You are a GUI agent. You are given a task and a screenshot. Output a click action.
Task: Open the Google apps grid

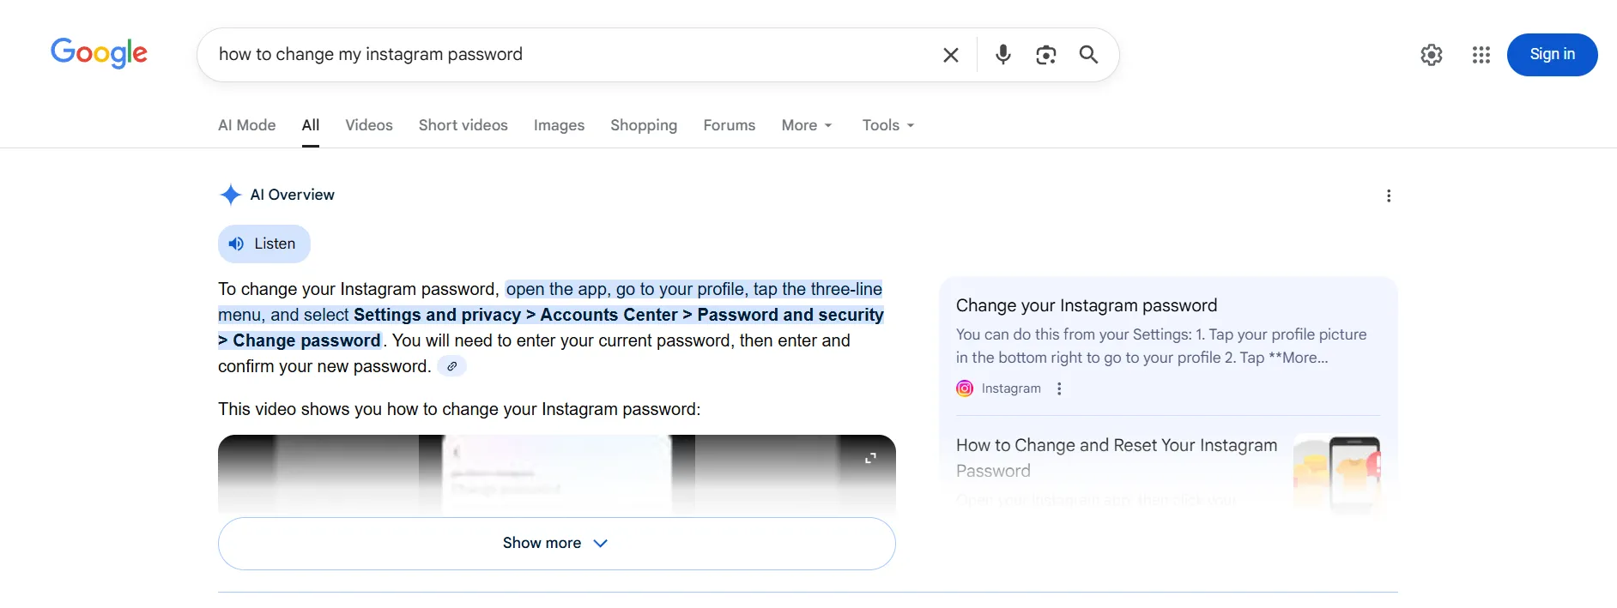(1481, 55)
